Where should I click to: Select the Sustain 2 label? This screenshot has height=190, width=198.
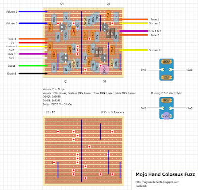pos(155,50)
